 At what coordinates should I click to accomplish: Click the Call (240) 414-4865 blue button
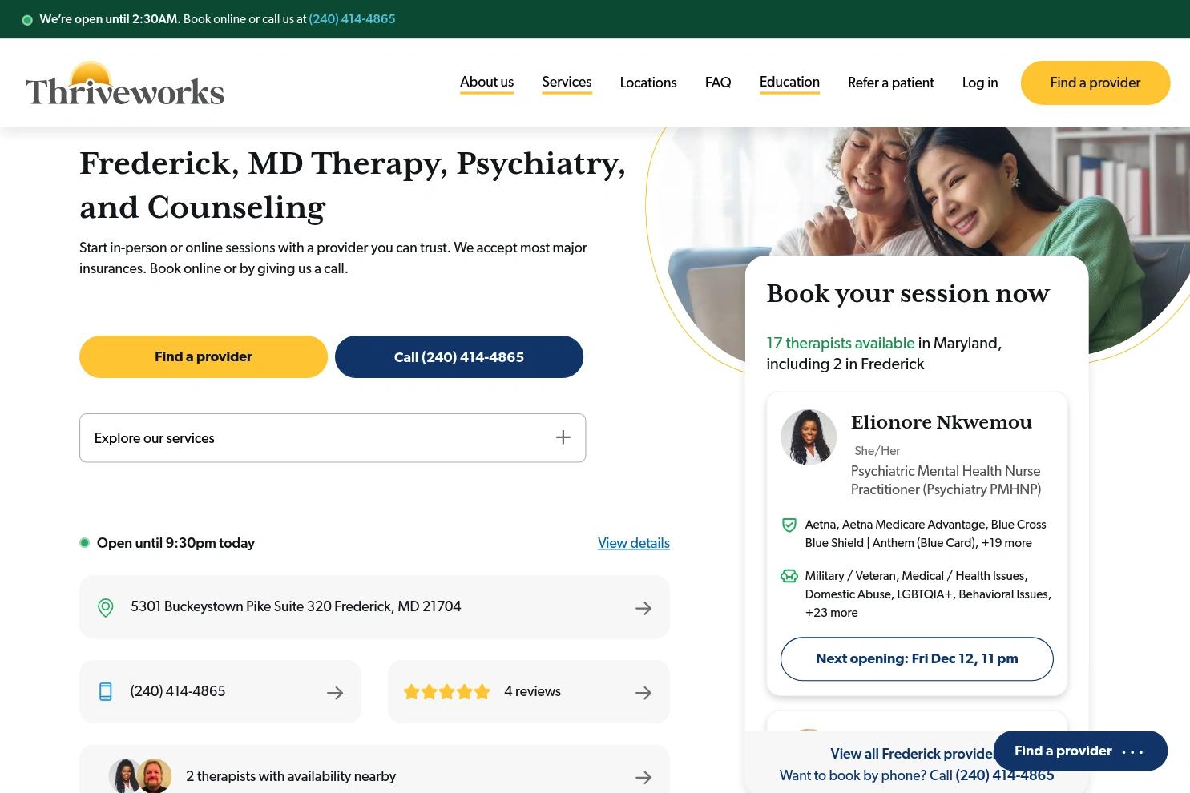point(459,357)
